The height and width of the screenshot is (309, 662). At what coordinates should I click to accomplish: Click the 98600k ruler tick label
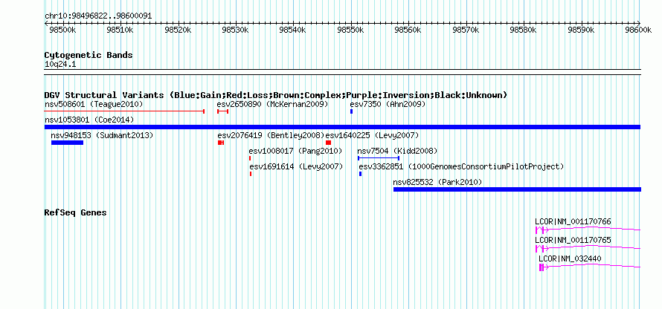pyautogui.click(x=638, y=30)
